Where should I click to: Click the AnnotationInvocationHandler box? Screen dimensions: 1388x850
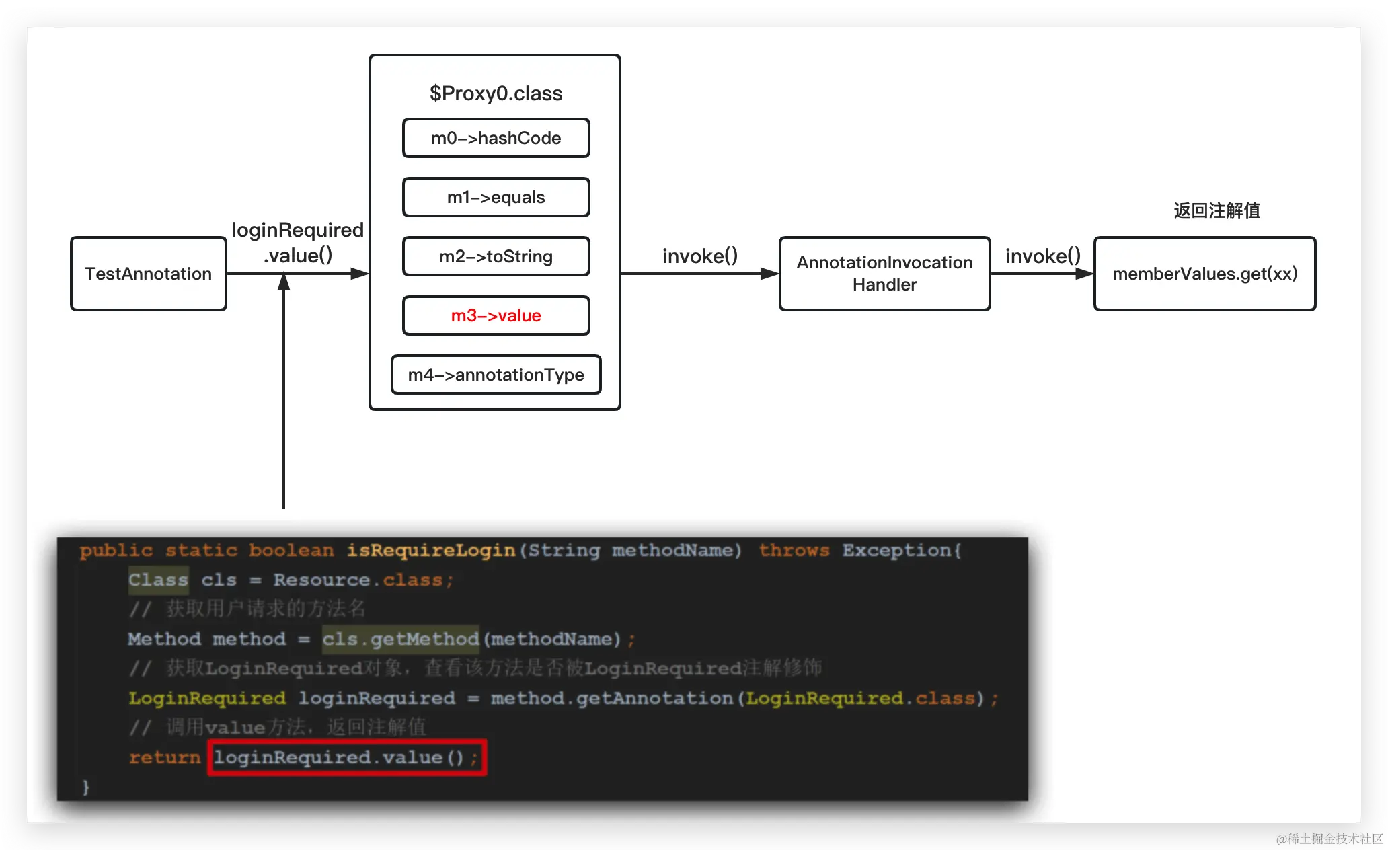[884, 273]
